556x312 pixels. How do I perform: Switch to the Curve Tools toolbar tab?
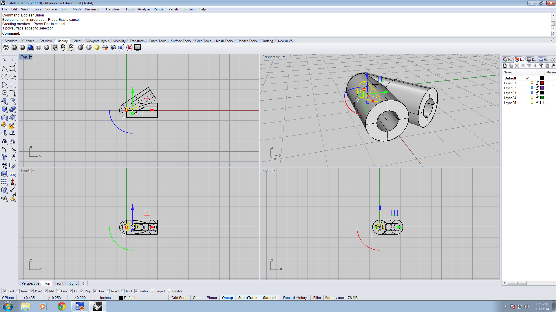point(158,41)
